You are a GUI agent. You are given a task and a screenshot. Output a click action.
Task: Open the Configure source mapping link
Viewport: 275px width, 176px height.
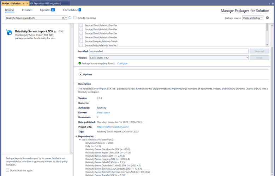122,63
